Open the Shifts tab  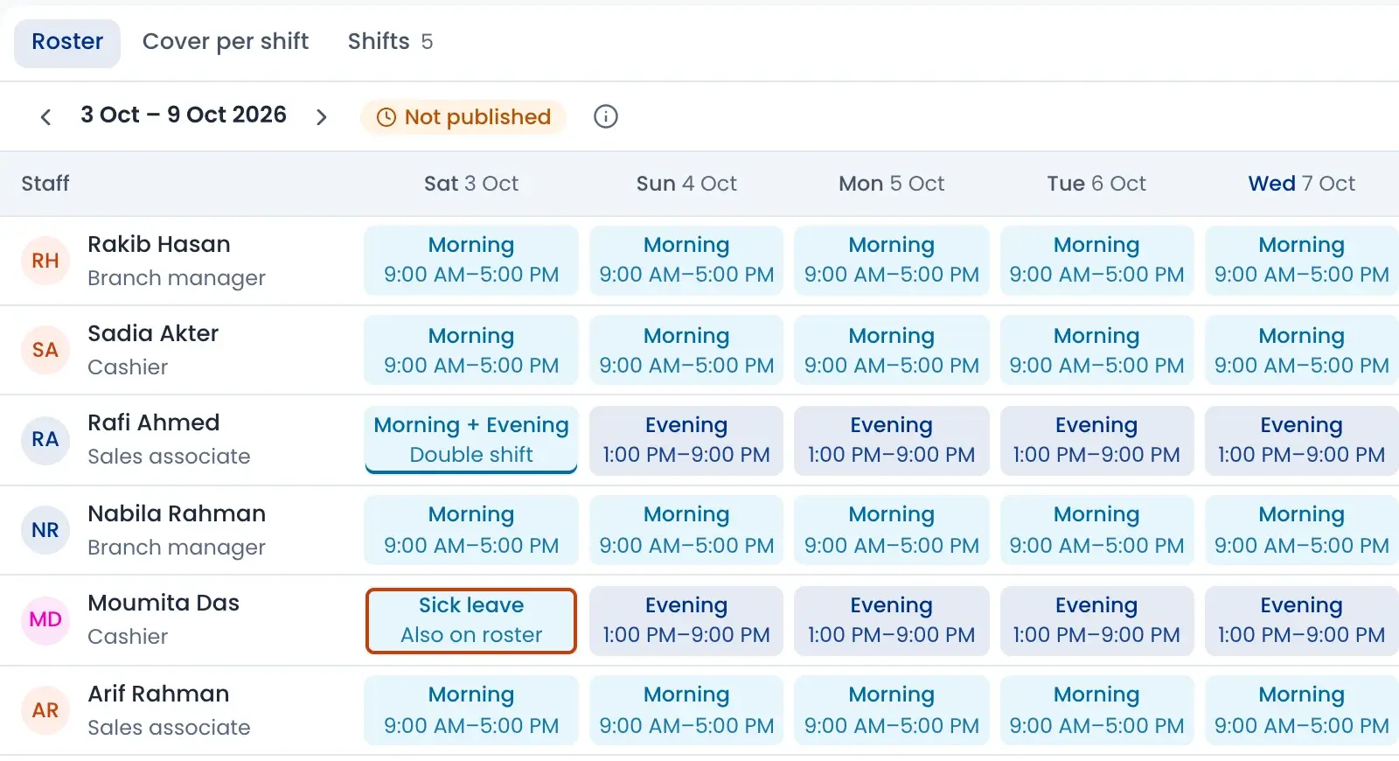390,42
